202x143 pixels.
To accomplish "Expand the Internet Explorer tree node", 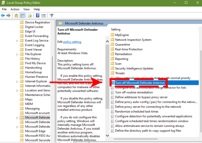I will click(17, 82).
